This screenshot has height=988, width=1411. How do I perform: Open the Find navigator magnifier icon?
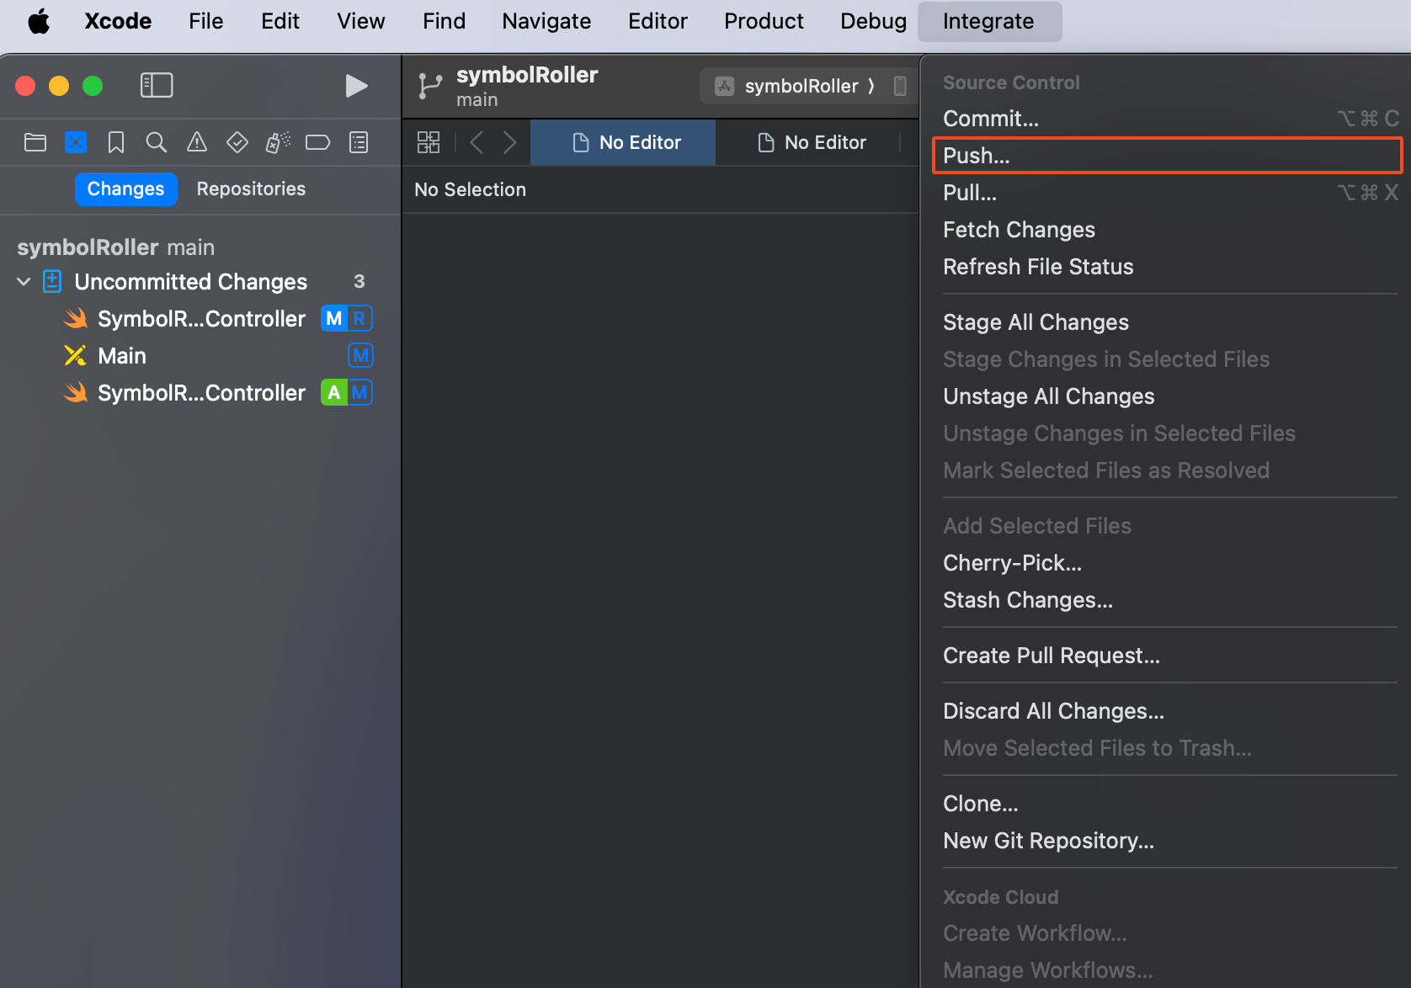tap(157, 142)
